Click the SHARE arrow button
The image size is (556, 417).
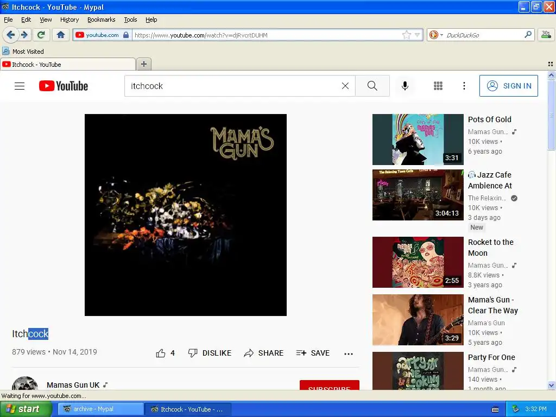tap(263, 353)
